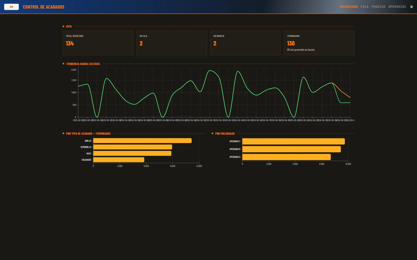Open the Dashboard tab
Screen dimensions: 417x260
pyautogui.click(x=349, y=7)
